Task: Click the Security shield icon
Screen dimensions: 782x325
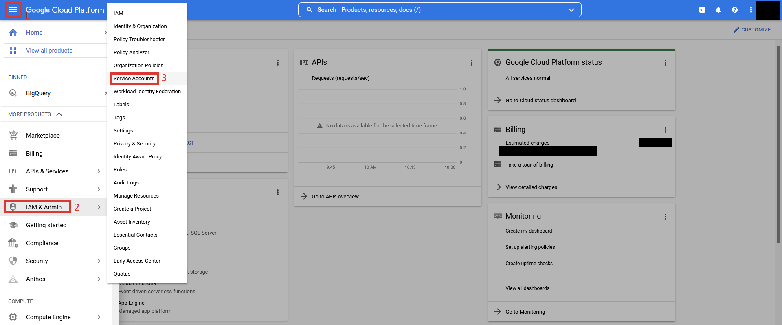Action: [x=13, y=261]
